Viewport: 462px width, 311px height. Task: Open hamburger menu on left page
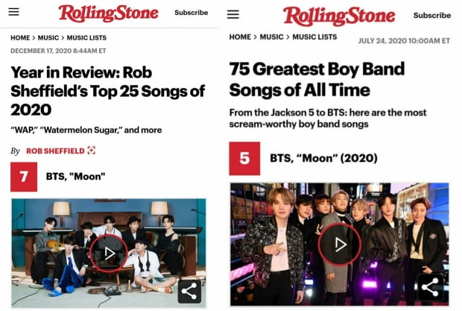14,13
